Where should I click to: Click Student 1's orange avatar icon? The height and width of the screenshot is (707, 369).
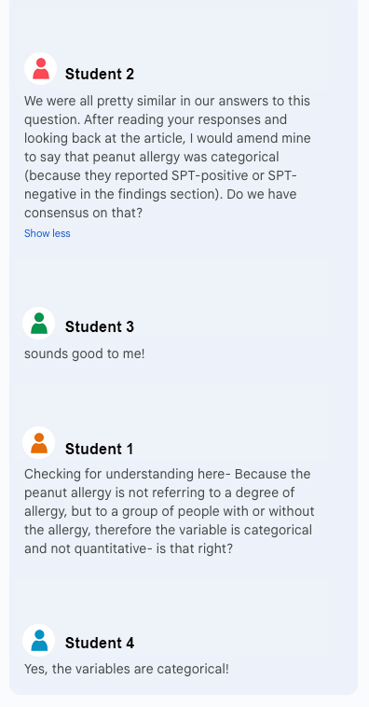click(x=39, y=443)
